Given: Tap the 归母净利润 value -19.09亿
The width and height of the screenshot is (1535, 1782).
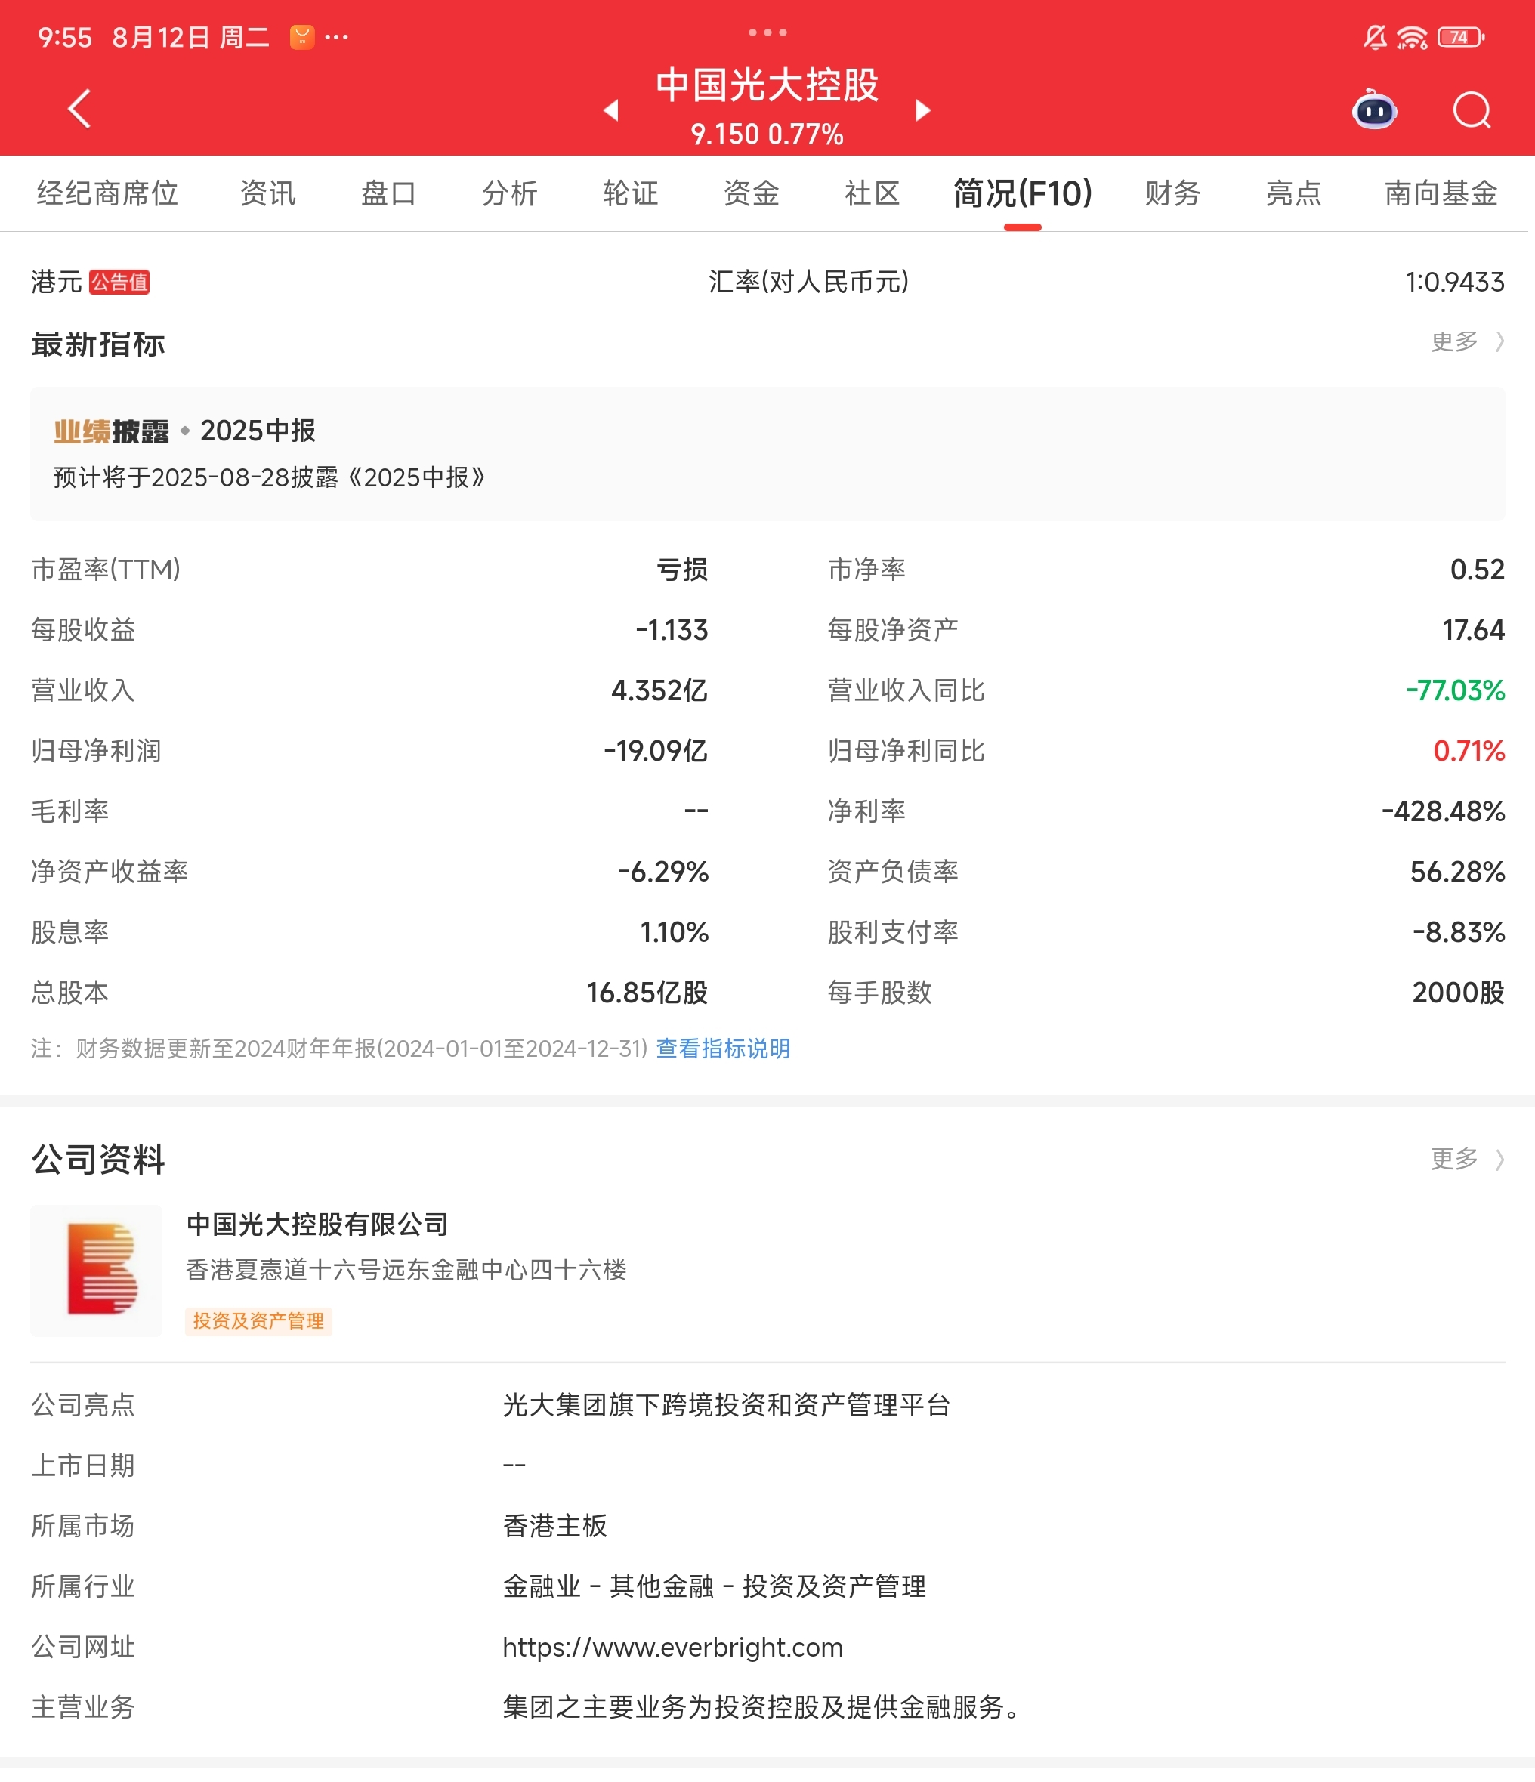Looking at the screenshot, I should (x=655, y=751).
